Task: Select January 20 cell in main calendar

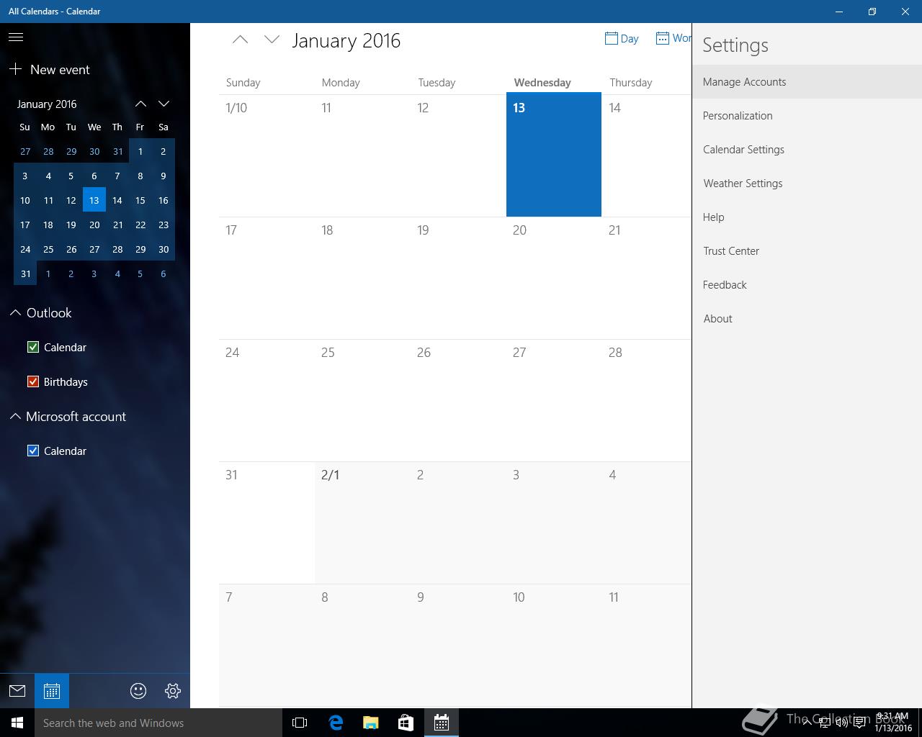Action: point(554,278)
